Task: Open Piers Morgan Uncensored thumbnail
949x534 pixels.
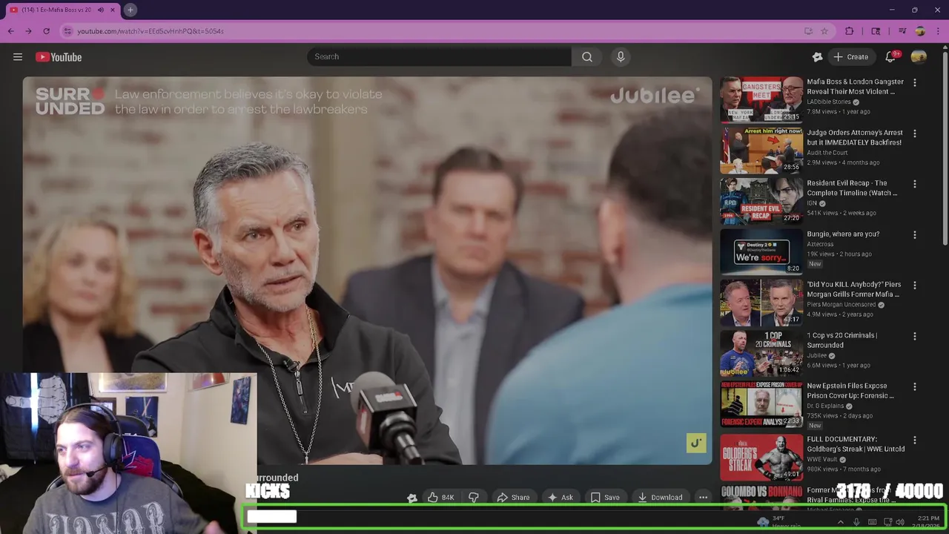Action: coord(761,303)
